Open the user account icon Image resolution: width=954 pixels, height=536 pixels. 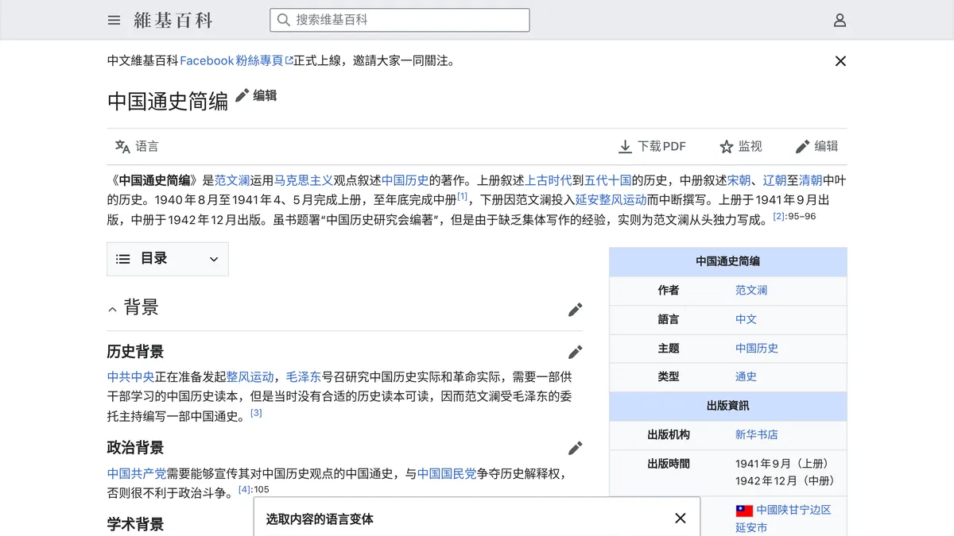840,20
